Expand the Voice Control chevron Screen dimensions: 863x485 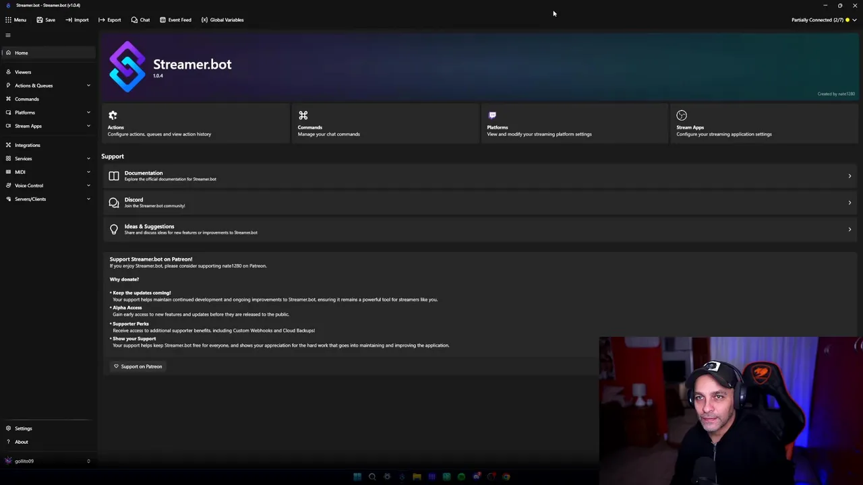click(x=88, y=185)
